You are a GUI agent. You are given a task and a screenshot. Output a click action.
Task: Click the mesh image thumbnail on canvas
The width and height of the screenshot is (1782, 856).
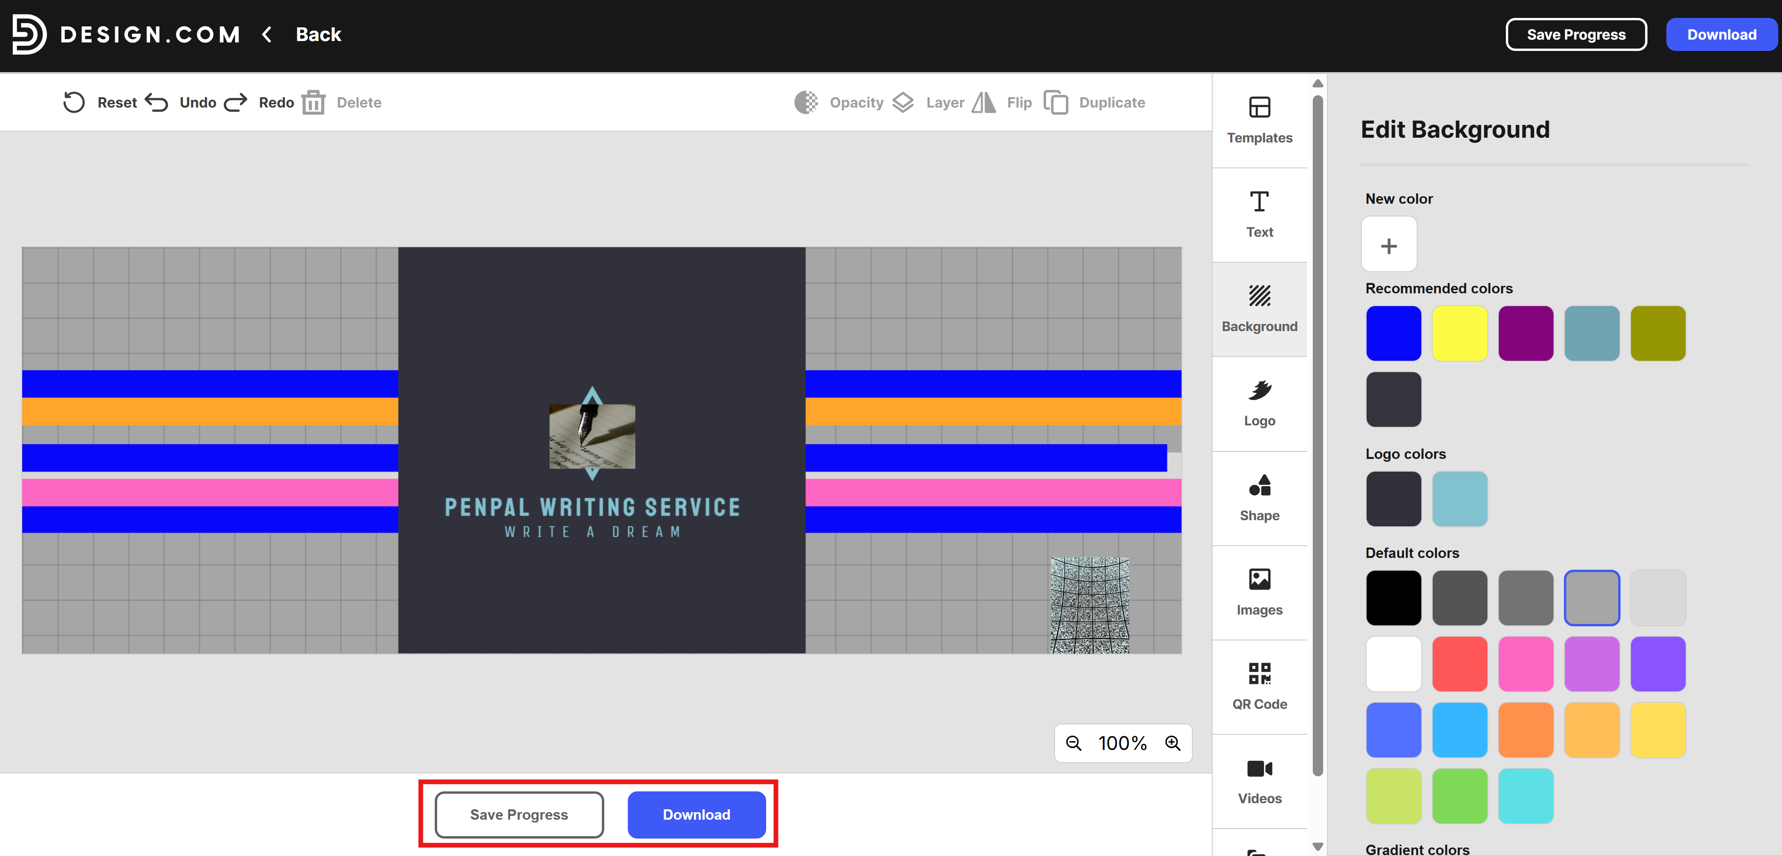click(x=1090, y=605)
